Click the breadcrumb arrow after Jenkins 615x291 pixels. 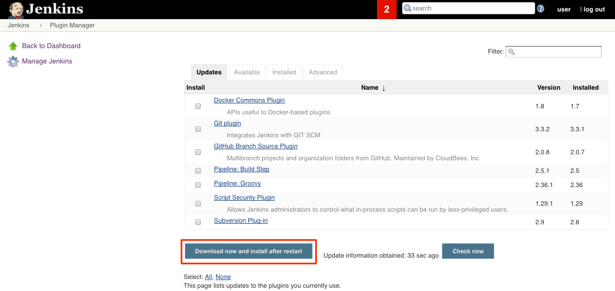point(41,26)
